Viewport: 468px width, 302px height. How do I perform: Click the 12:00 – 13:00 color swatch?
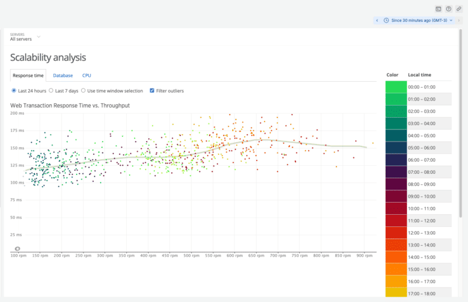[396, 232]
